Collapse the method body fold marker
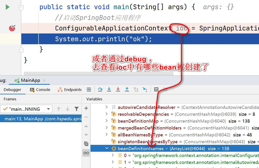This screenshot has height=168, width=259. 21,8
